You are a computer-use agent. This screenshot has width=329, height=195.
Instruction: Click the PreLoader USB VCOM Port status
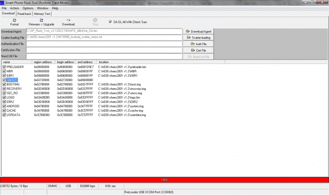[x=149, y=192]
